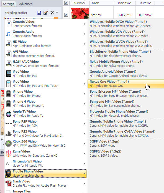This screenshot has height=193, width=164.
Task: Click the save profile floppy disk icon
Action: coord(39,13)
